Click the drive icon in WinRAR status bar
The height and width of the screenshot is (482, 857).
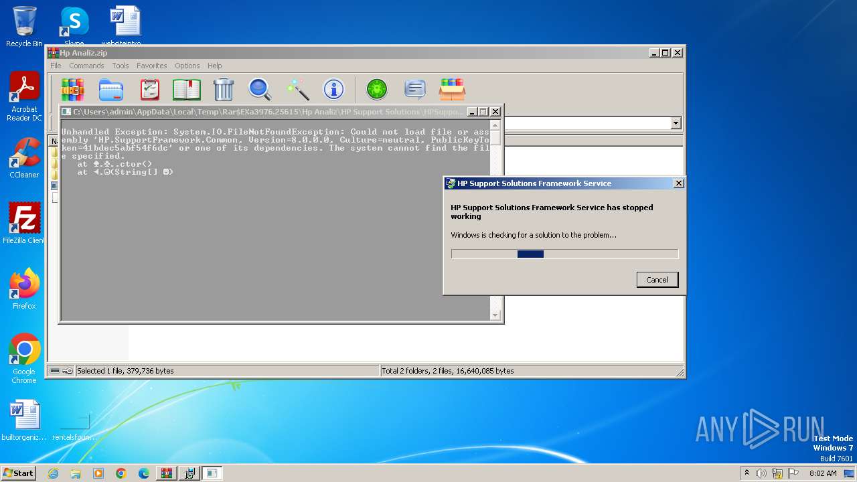tap(55, 371)
